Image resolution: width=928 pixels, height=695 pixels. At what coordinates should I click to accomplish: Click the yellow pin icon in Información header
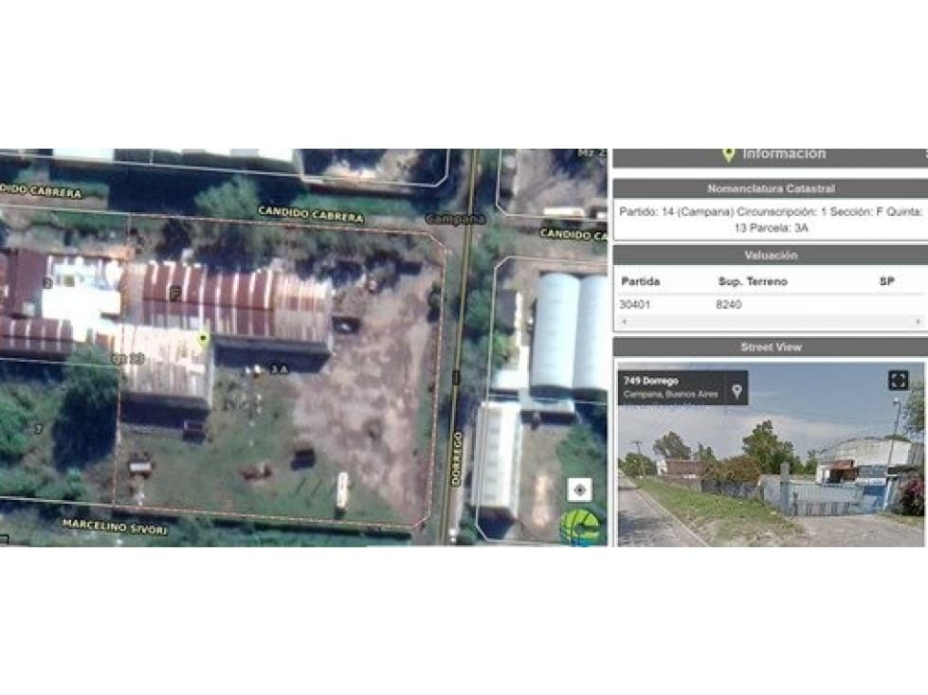(x=728, y=153)
